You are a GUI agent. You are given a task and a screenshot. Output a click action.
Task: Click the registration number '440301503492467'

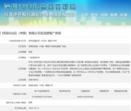point(85,97)
